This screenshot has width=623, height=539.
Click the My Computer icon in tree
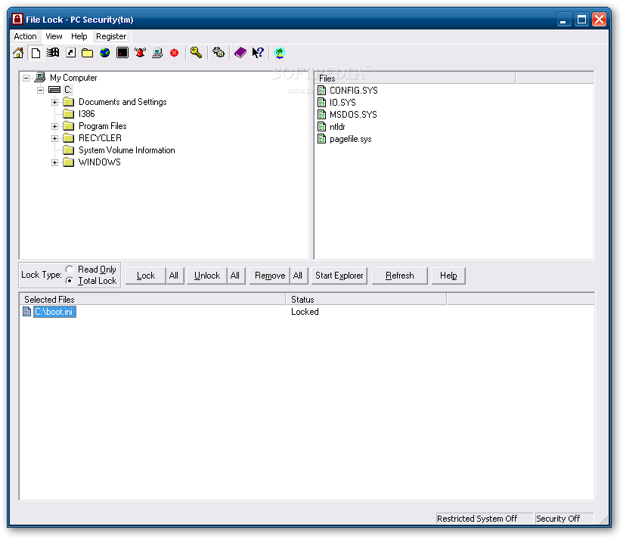pyautogui.click(x=40, y=77)
